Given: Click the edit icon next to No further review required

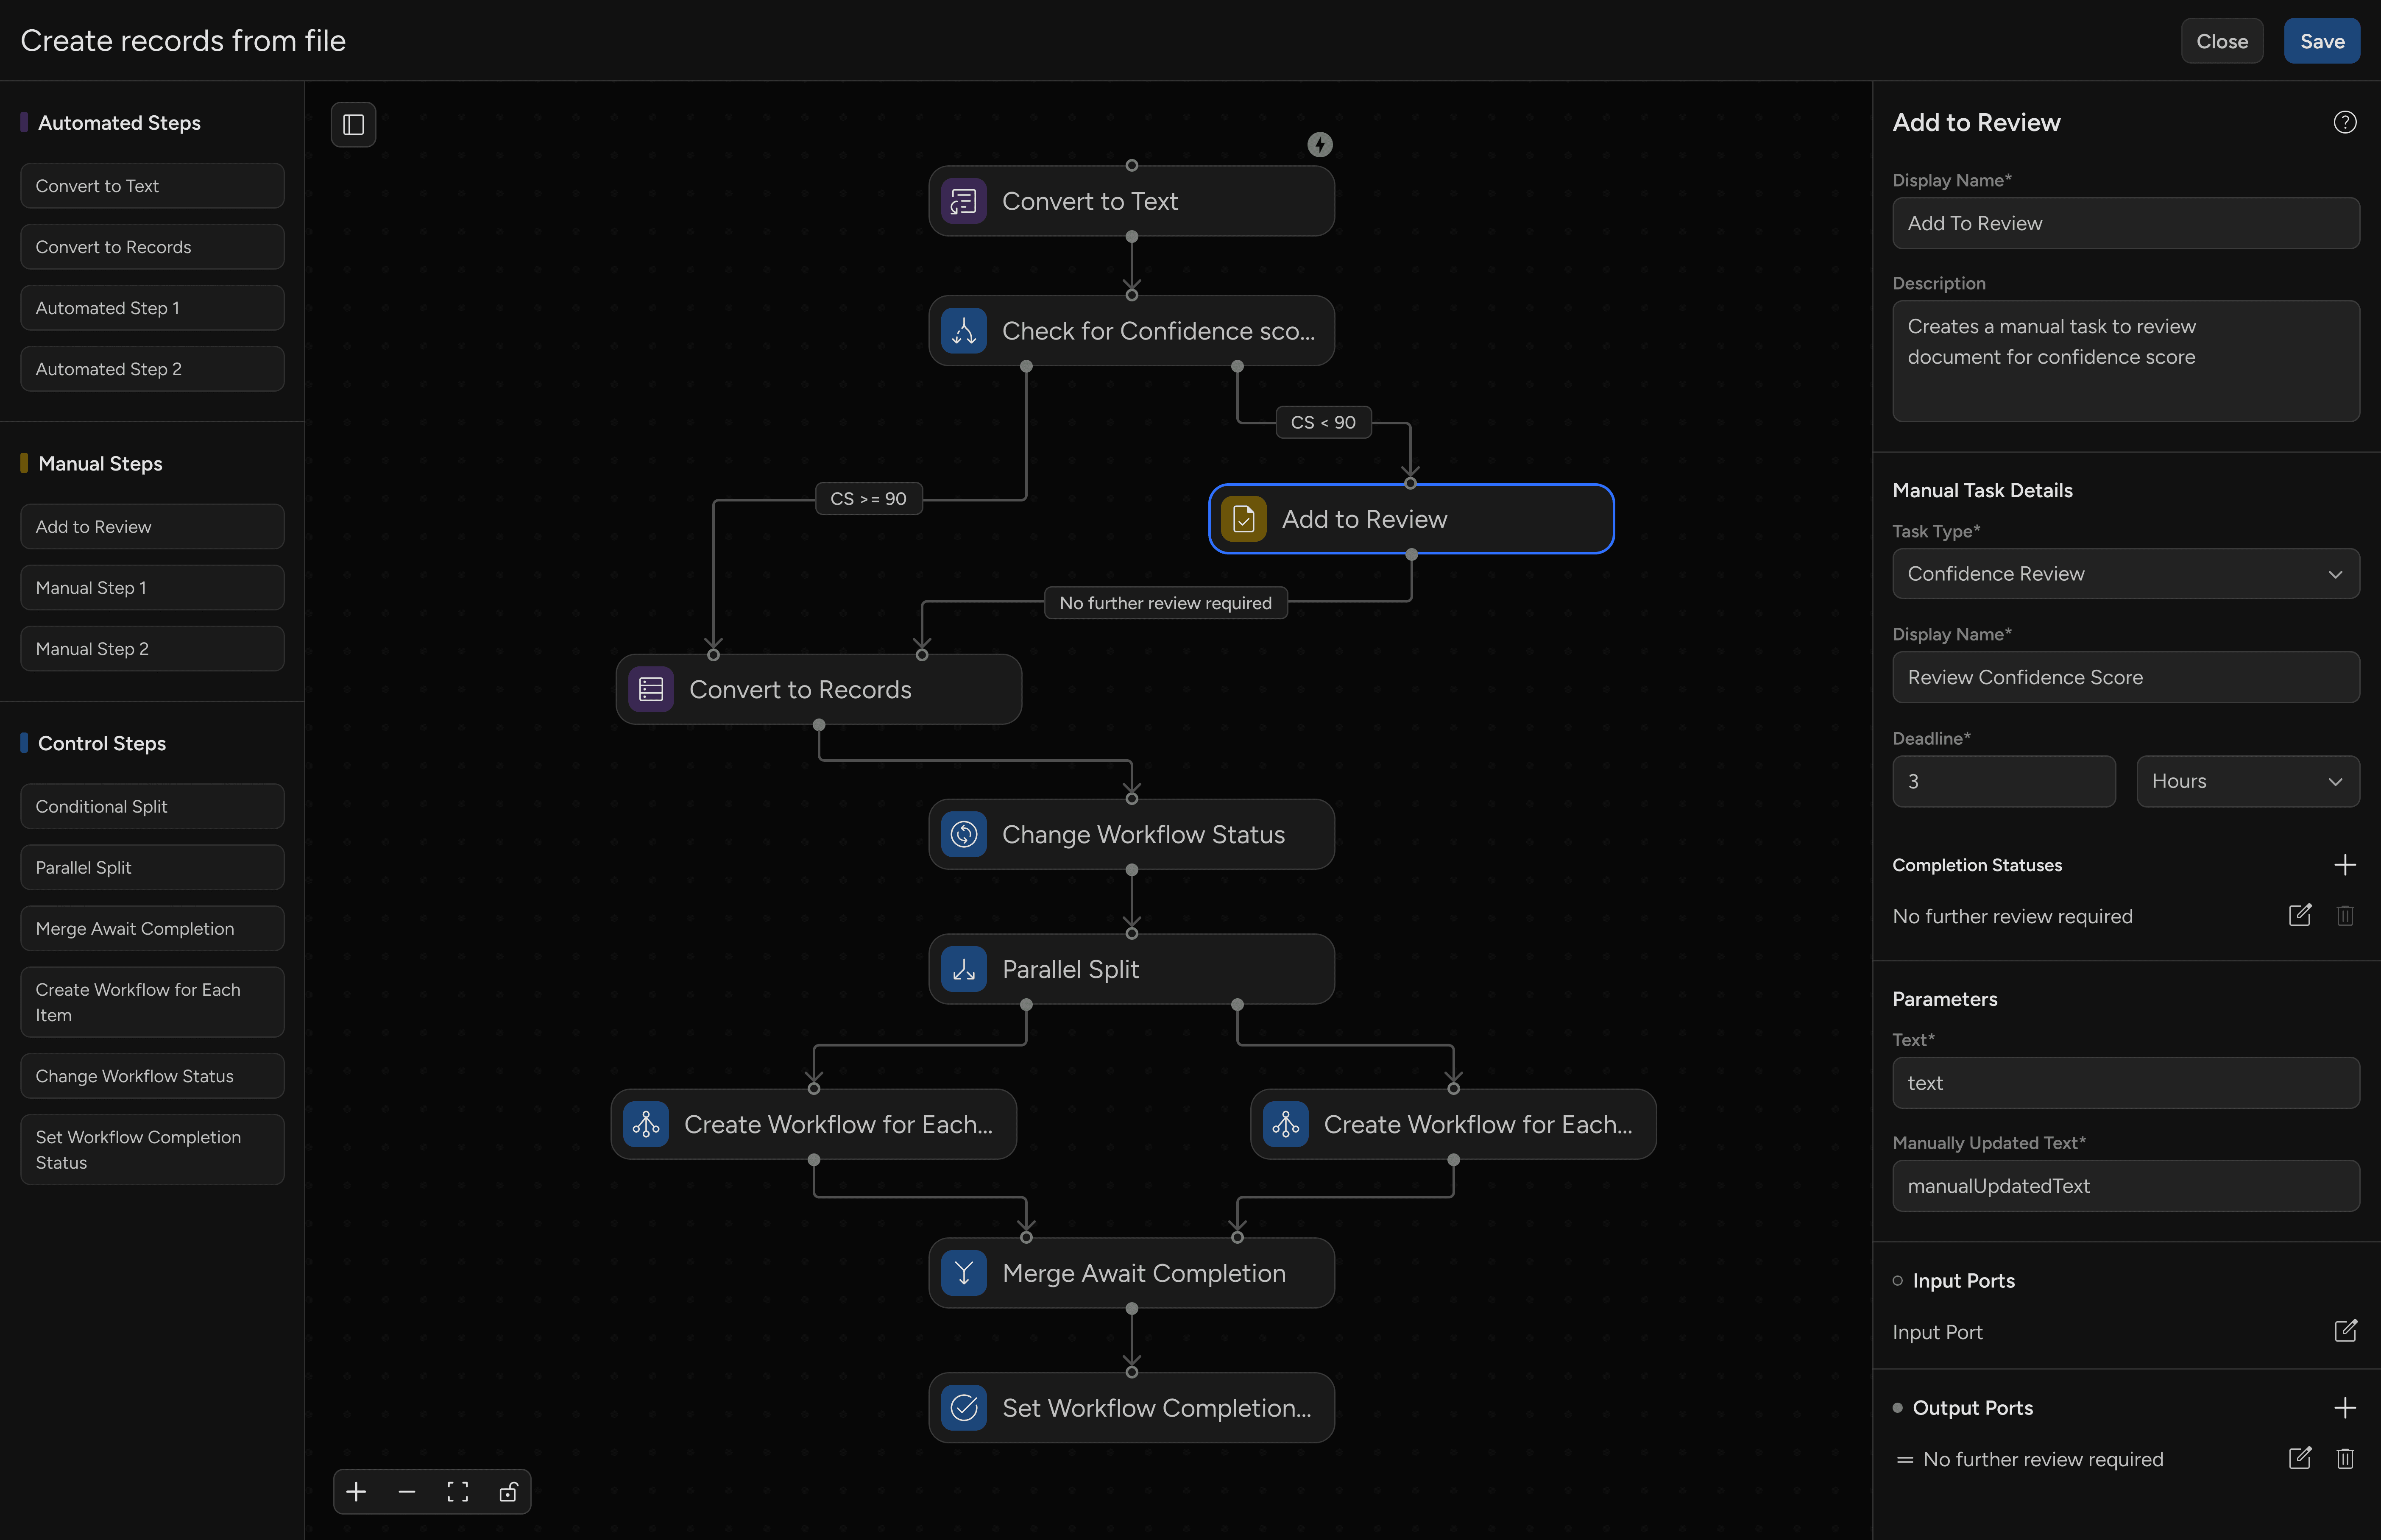Looking at the screenshot, I should click(x=2299, y=915).
